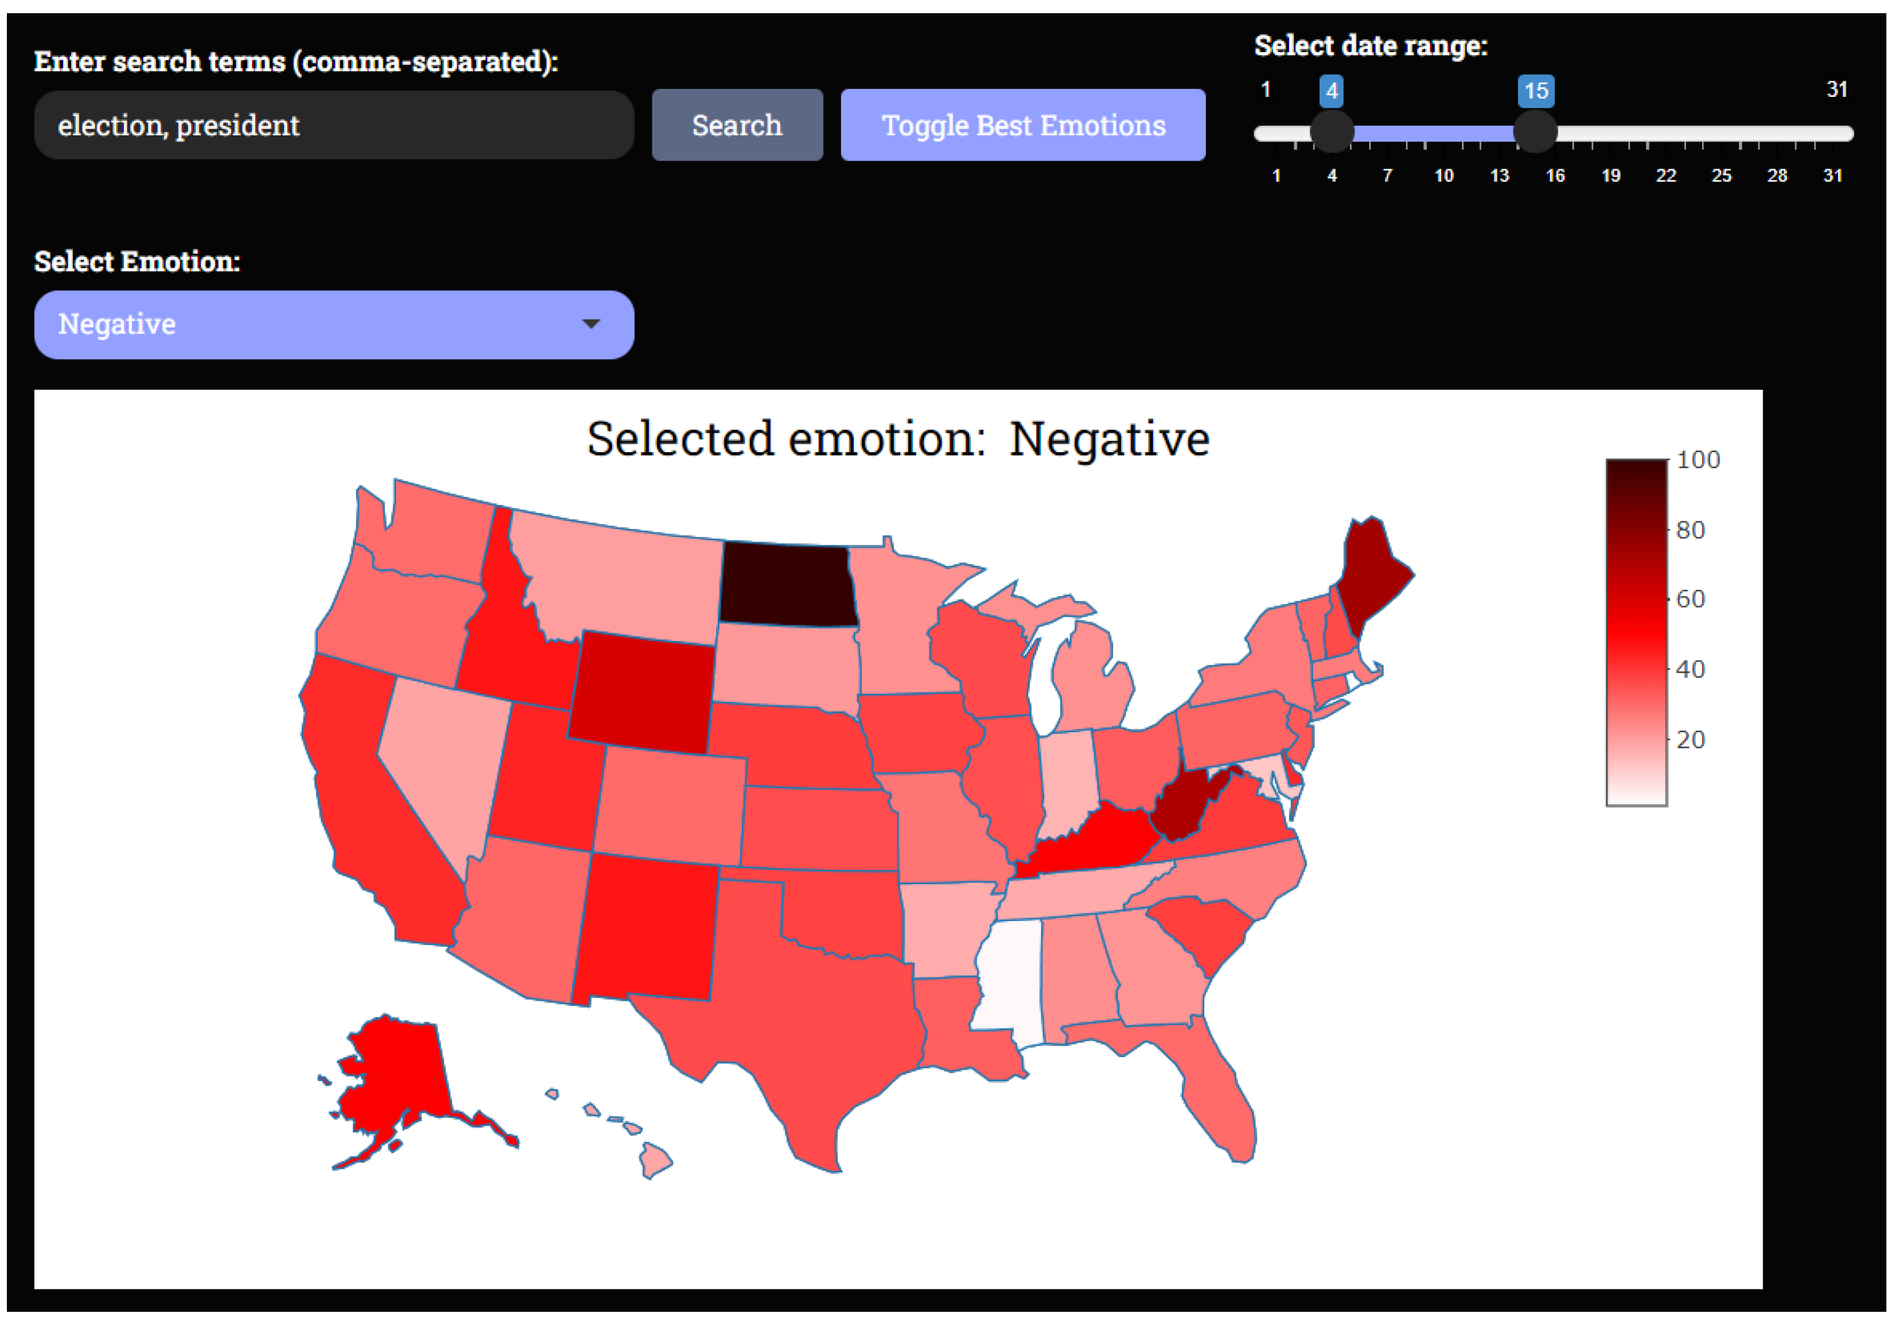Toggle Best Emotions button

[1022, 125]
